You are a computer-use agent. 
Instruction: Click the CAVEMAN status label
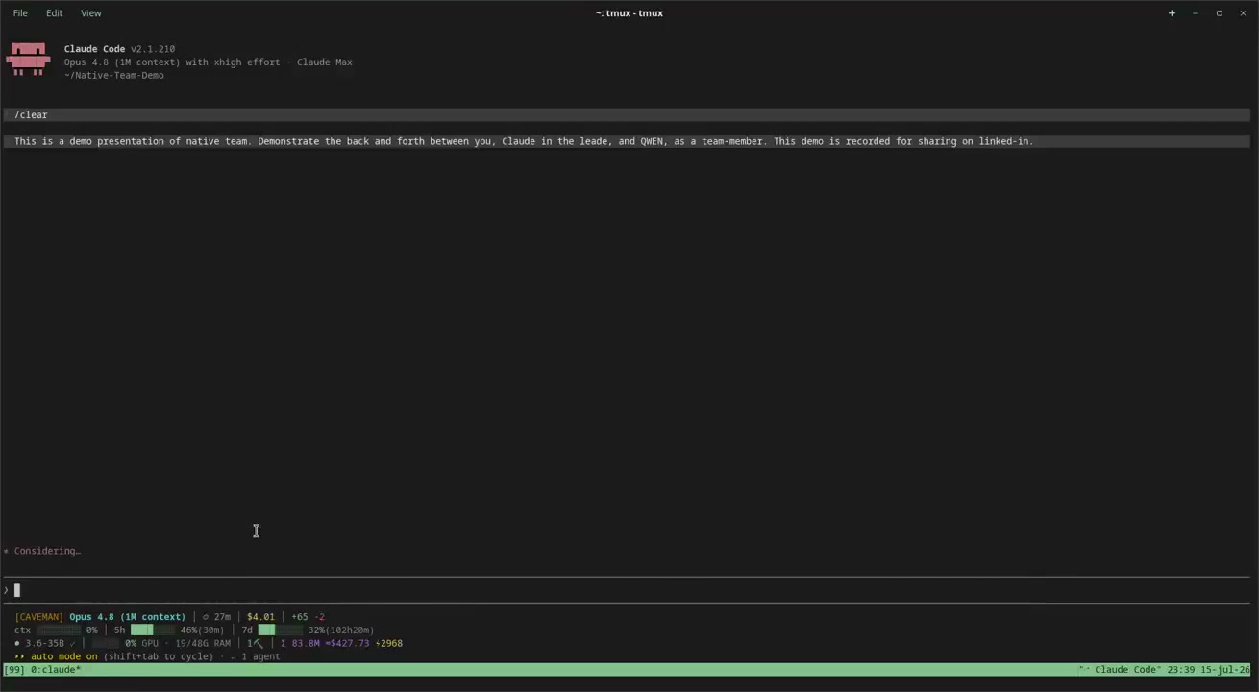[x=39, y=617]
